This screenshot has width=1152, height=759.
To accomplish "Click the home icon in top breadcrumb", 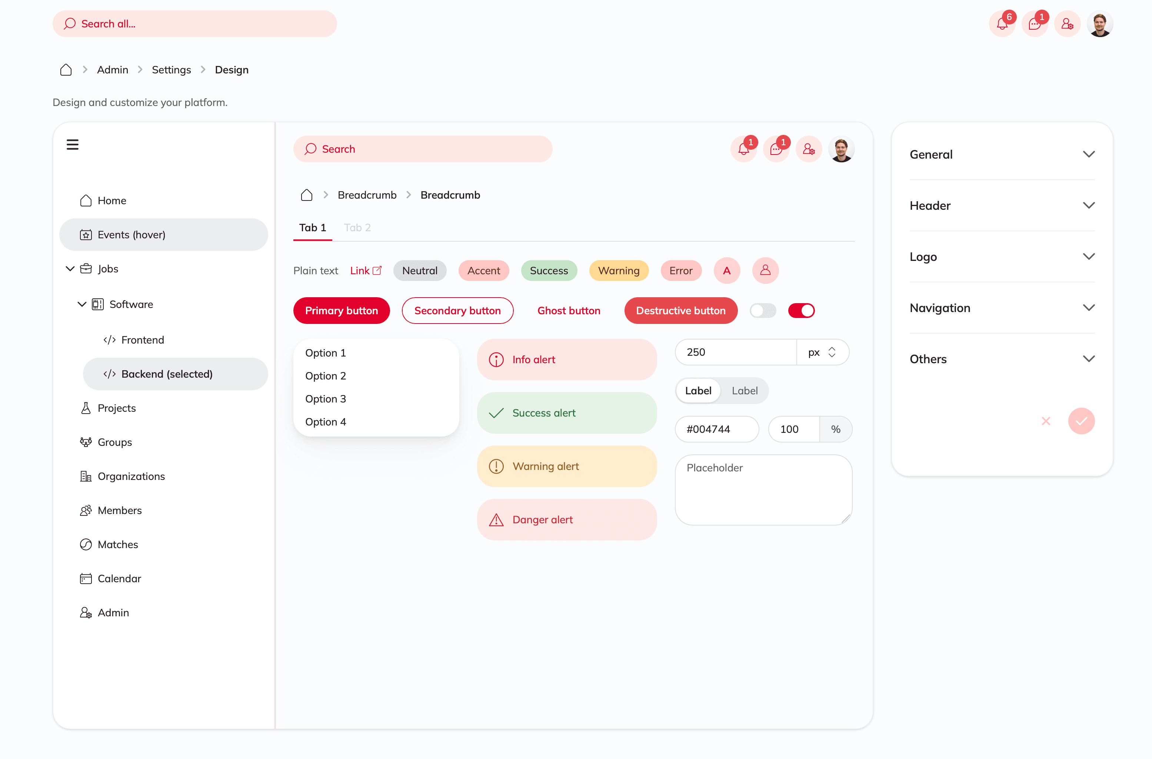I will 66,70.
